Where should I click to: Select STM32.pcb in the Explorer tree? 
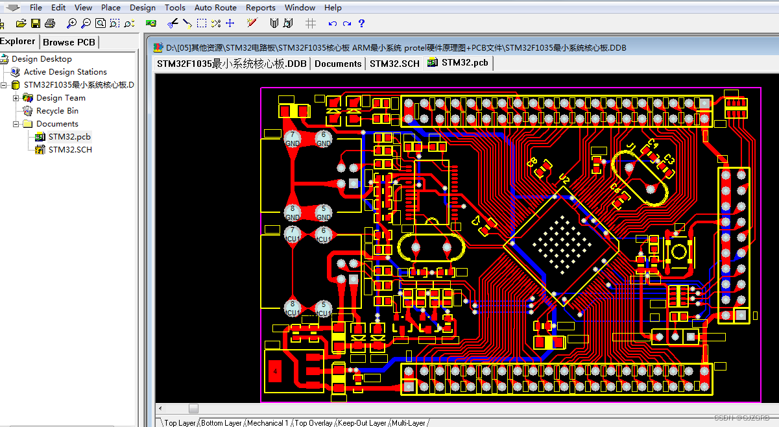click(x=67, y=136)
